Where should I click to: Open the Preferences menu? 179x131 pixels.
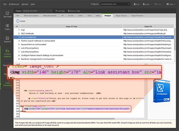tap(14, 4)
